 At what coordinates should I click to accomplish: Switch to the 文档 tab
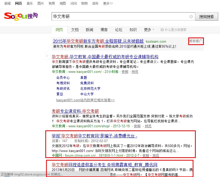pos(75,30)
